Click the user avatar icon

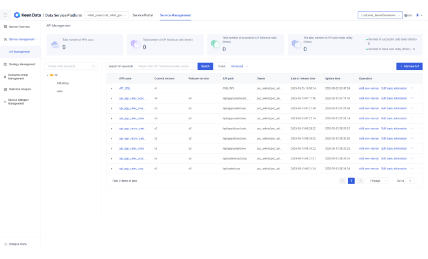coord(417,15)
